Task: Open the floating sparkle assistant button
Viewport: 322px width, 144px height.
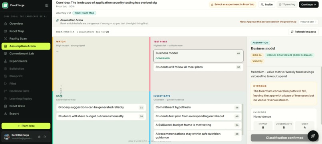Action: click(313, 136)
